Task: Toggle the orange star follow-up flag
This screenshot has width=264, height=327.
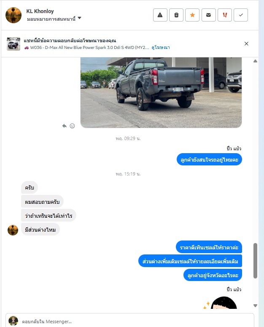Action: pyautogui.click(x=192, y=15)
